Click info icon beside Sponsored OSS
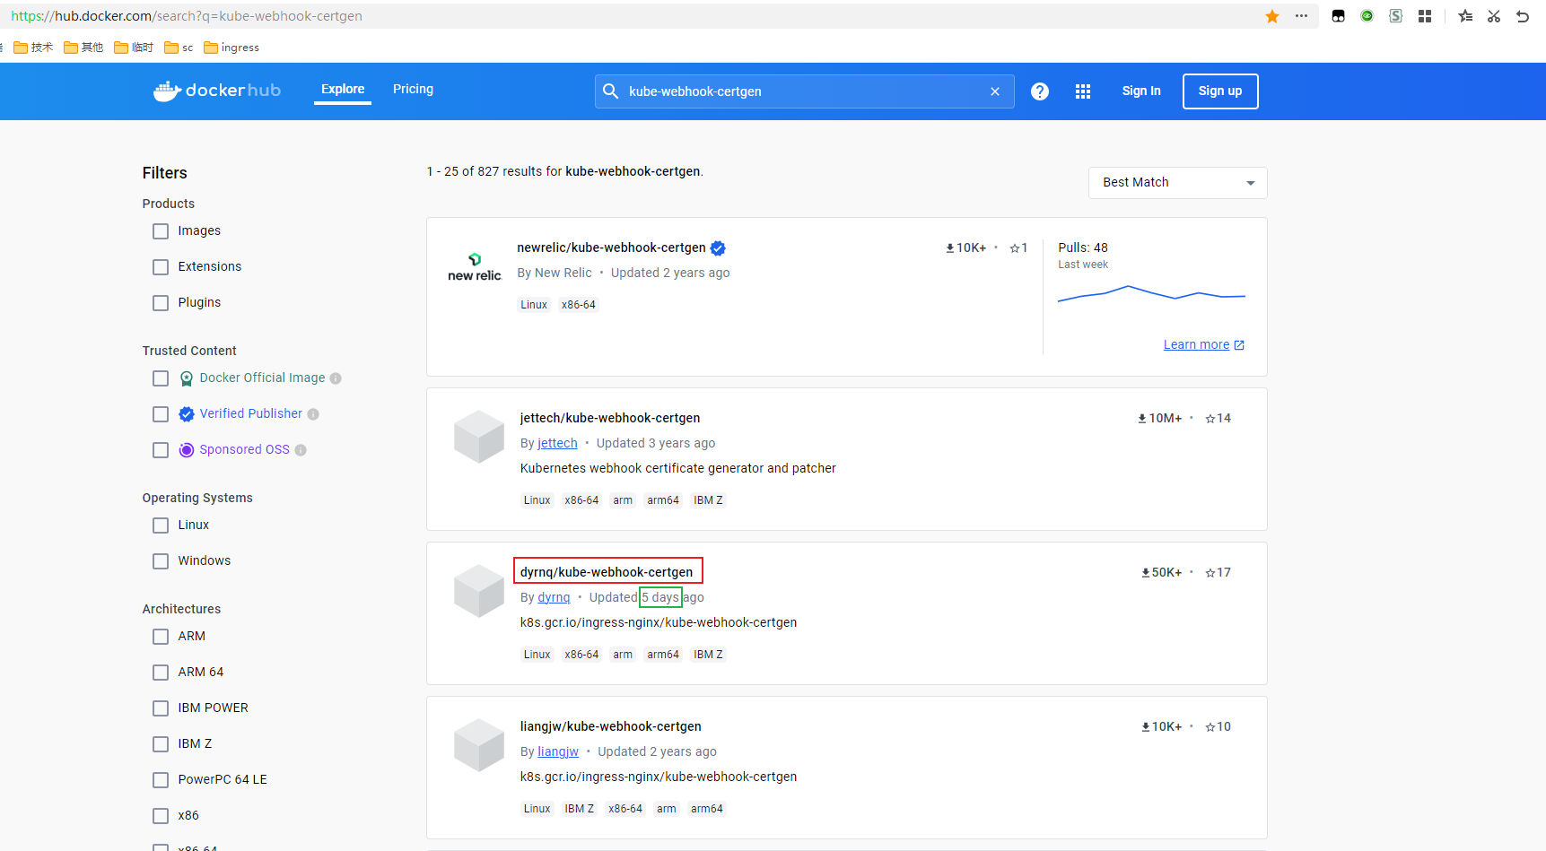 301,450
